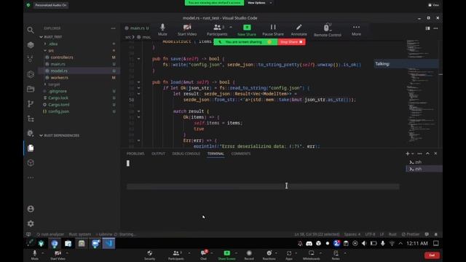The image size is (466, 262).
Task: Collapse the RUST_TEST folder section
Action: pos(53,37)
